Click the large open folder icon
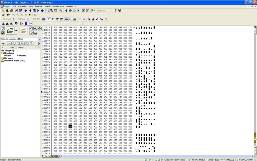Screen dimensions: 257x161 (10, 30)
